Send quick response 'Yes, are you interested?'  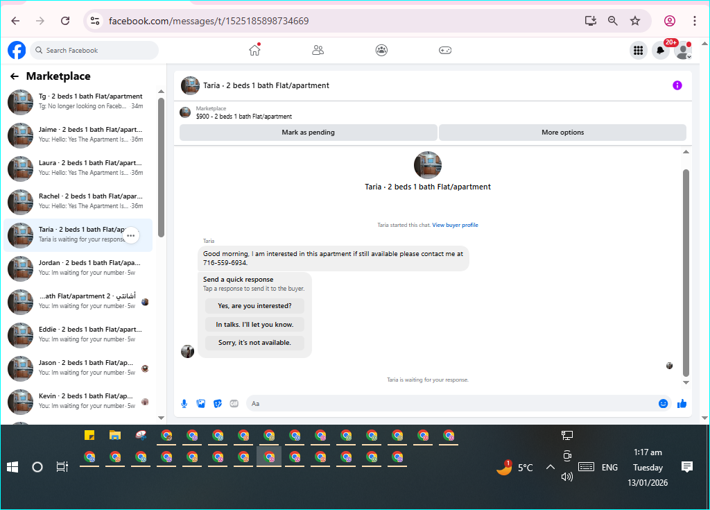pos(254,306)
